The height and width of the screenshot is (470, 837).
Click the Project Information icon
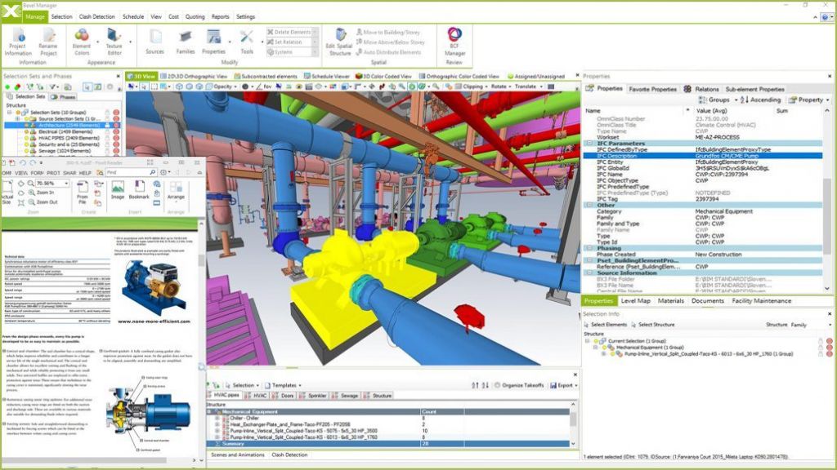point(18,42)
